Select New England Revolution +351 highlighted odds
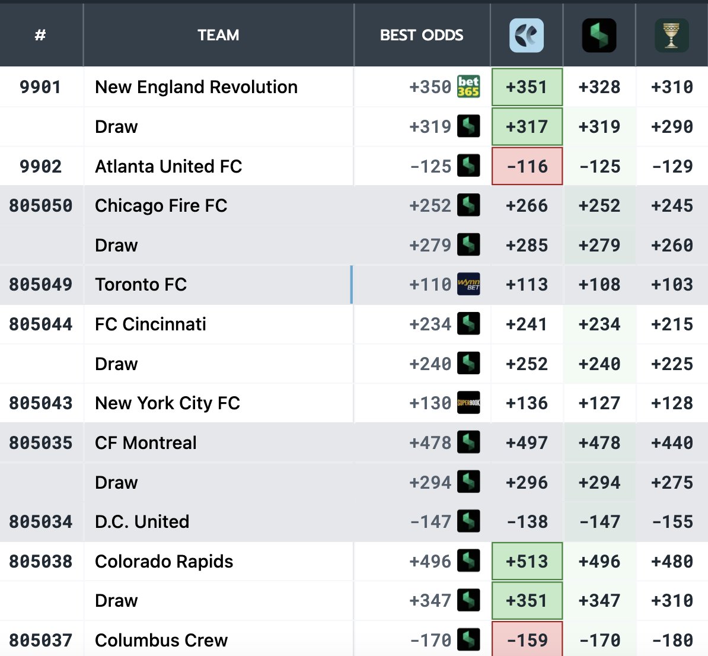This screenshot has height=656, width=708. point(527,87)
